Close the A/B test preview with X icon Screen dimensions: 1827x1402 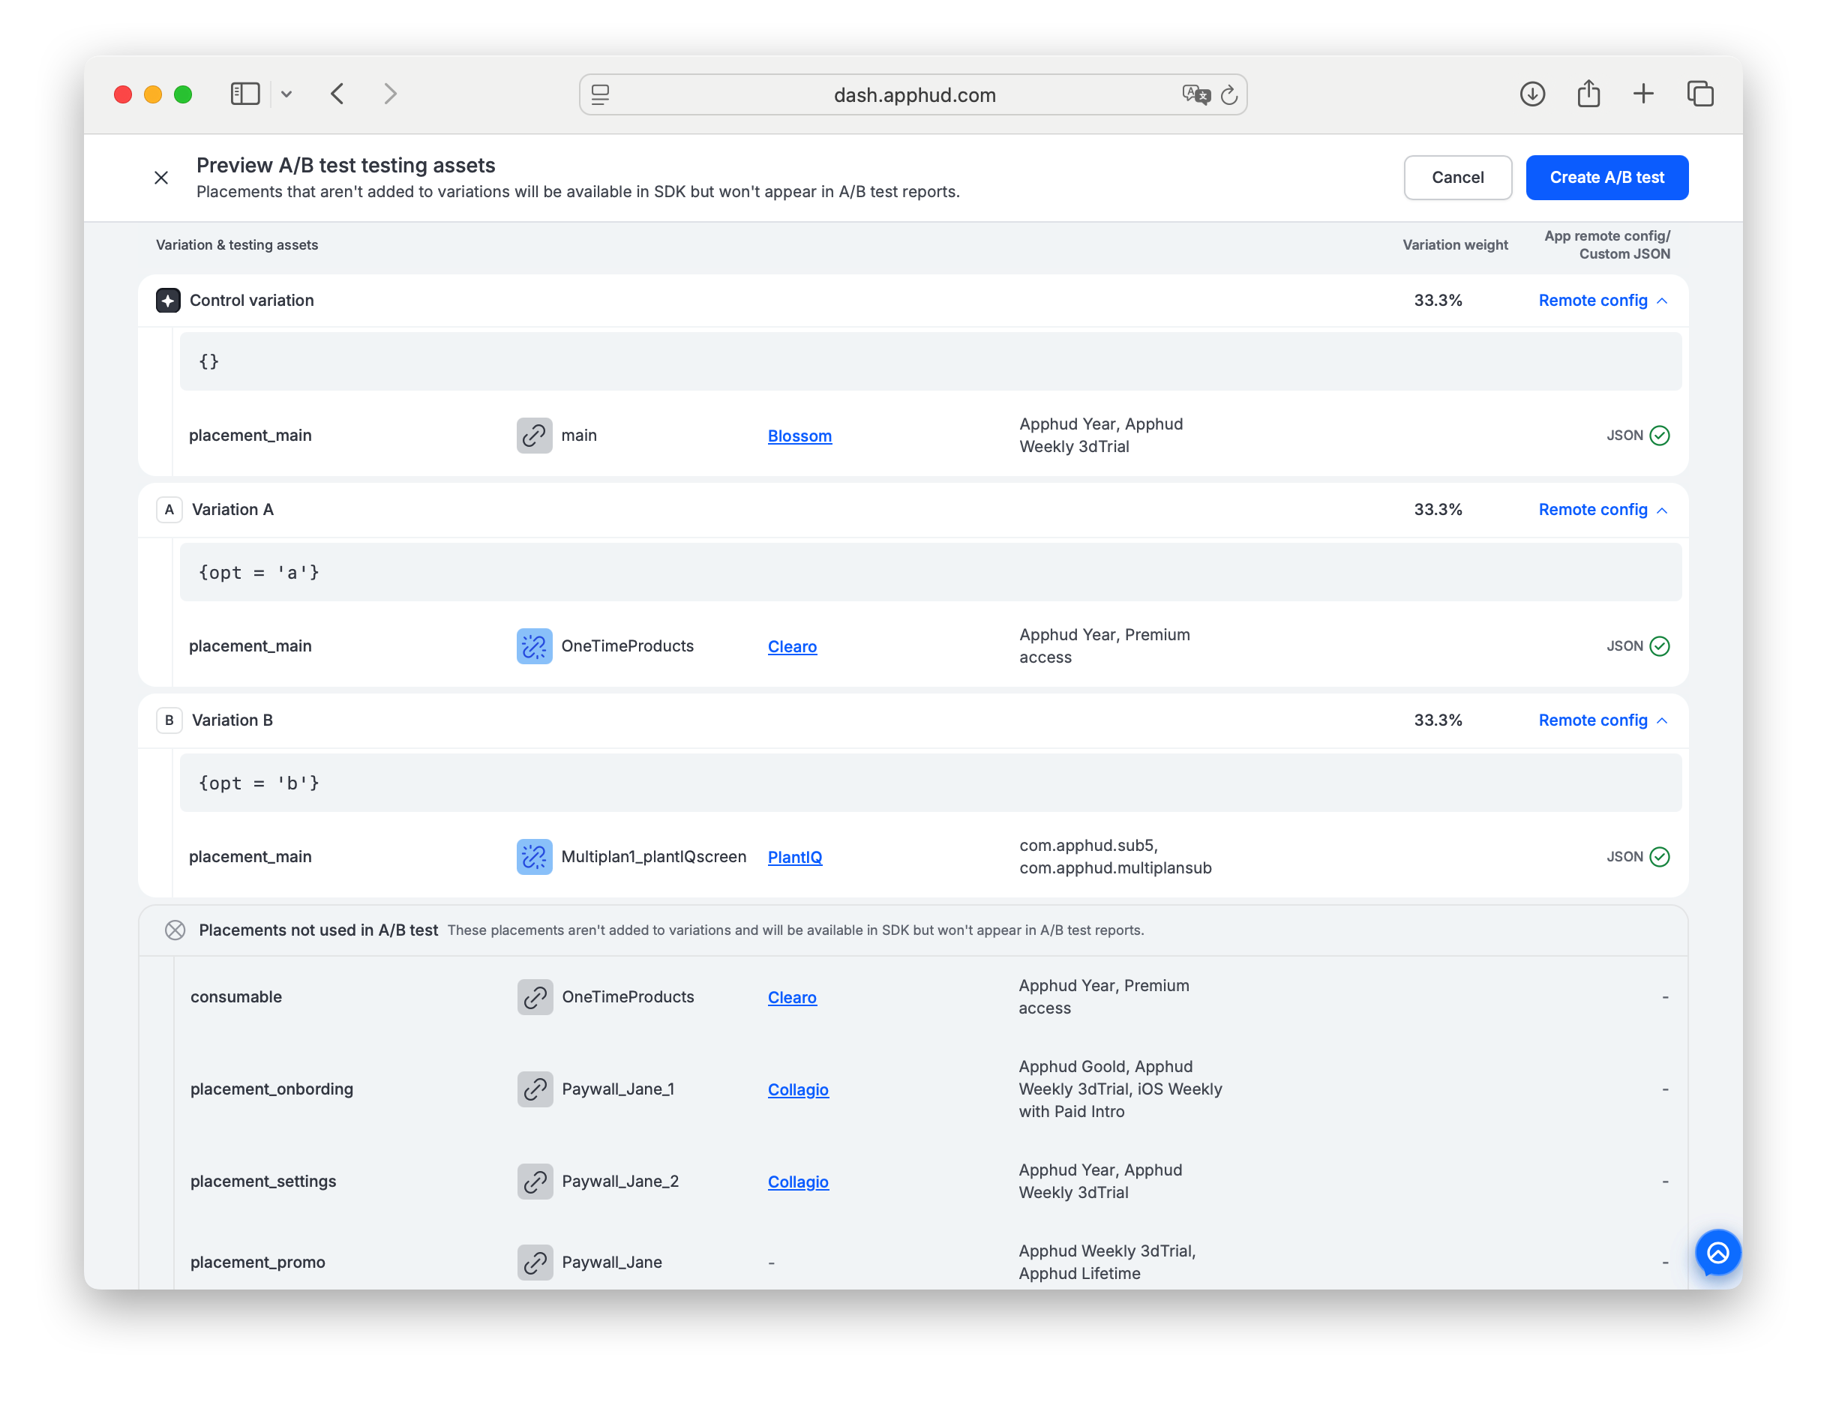[x=161, y=178]
